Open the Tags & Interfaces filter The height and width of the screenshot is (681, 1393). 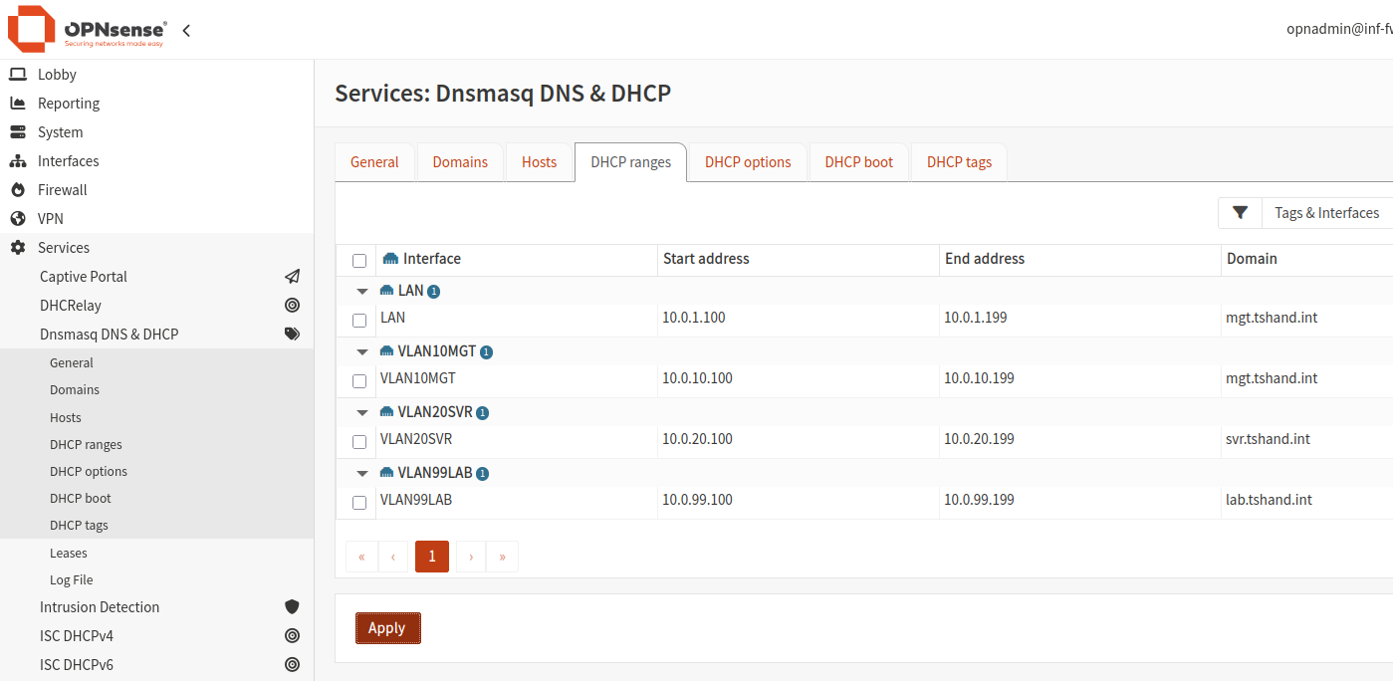coord(1326,212)
